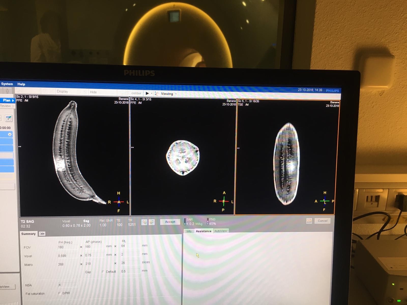Click orientation cross in first viewport

pyautogui.click(x=119, y=202)
